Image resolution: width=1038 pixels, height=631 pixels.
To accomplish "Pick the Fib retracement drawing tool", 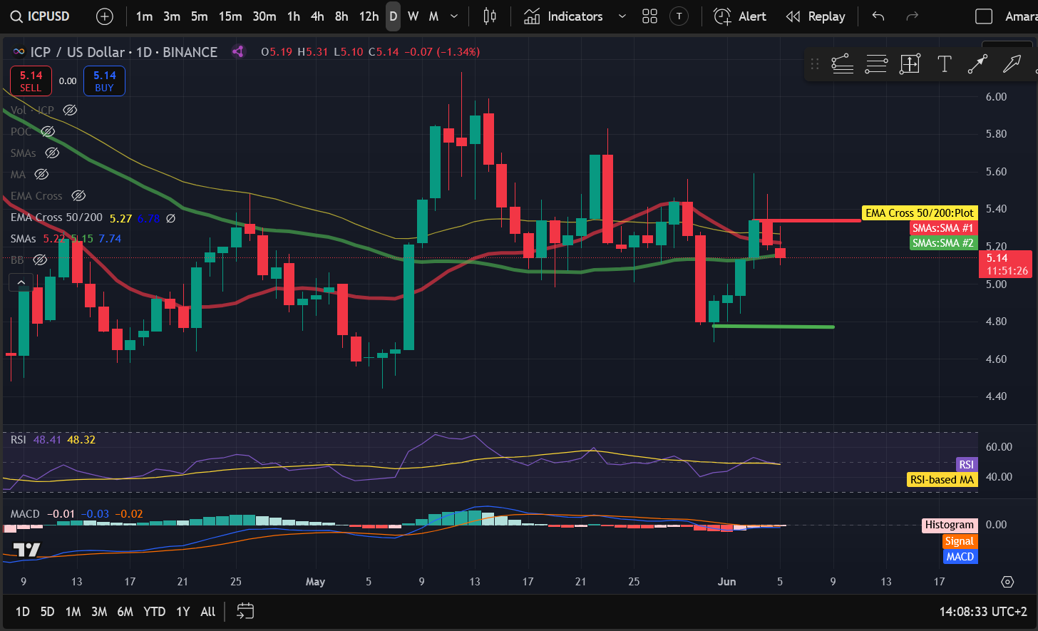I will tap(876, 64).
